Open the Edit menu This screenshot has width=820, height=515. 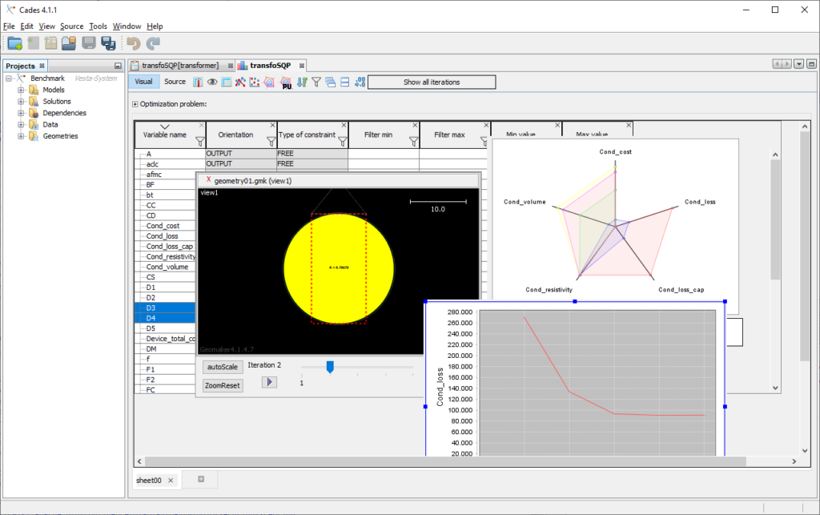pos(26,26)
